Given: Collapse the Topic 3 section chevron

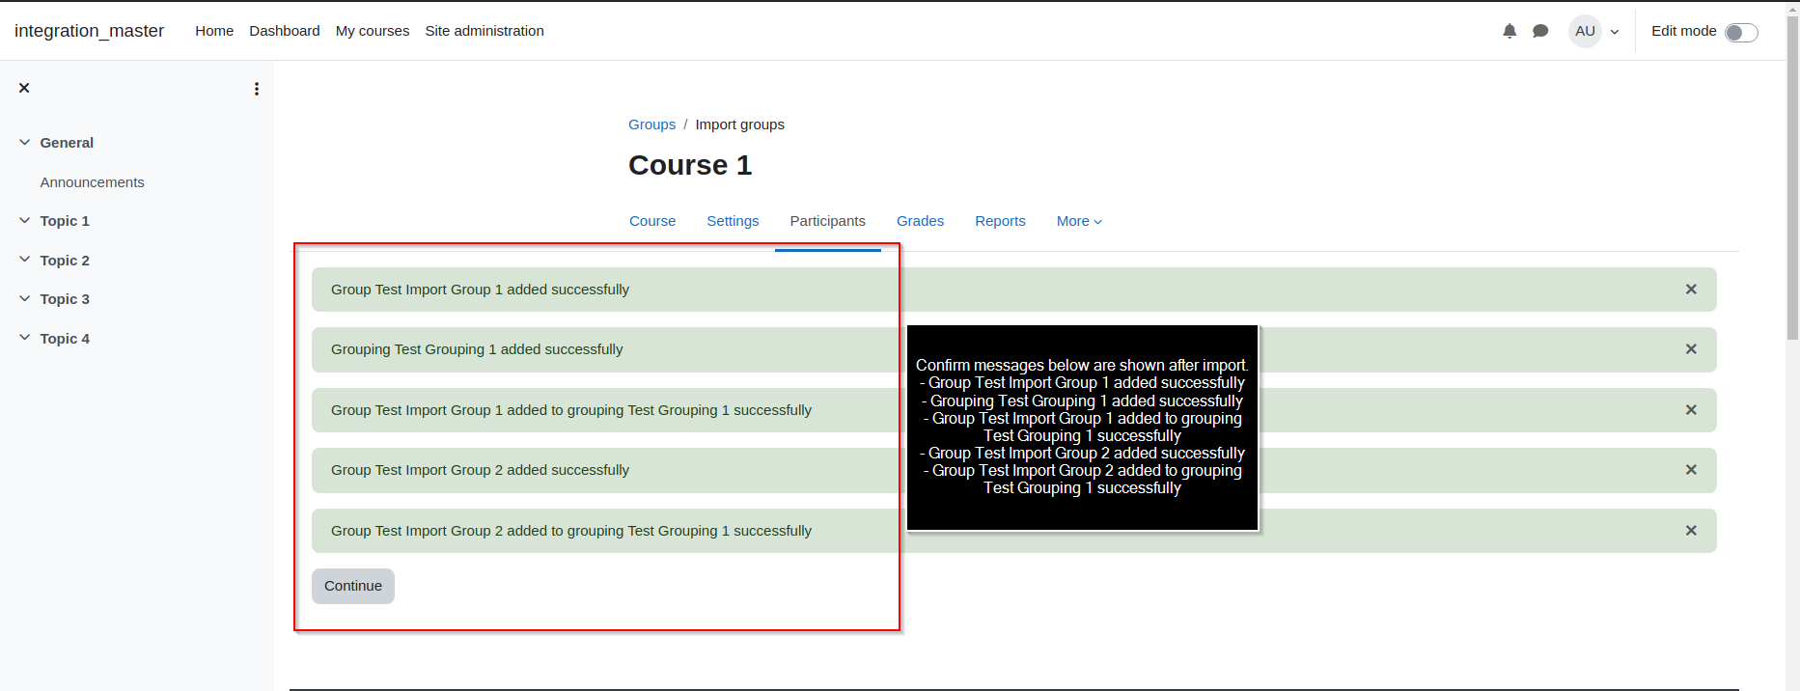Looking at the screenshot, I should point(25,299).
